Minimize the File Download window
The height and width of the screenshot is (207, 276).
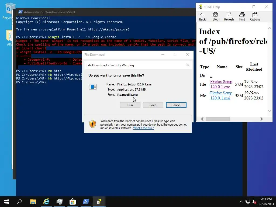coord(163,54)
